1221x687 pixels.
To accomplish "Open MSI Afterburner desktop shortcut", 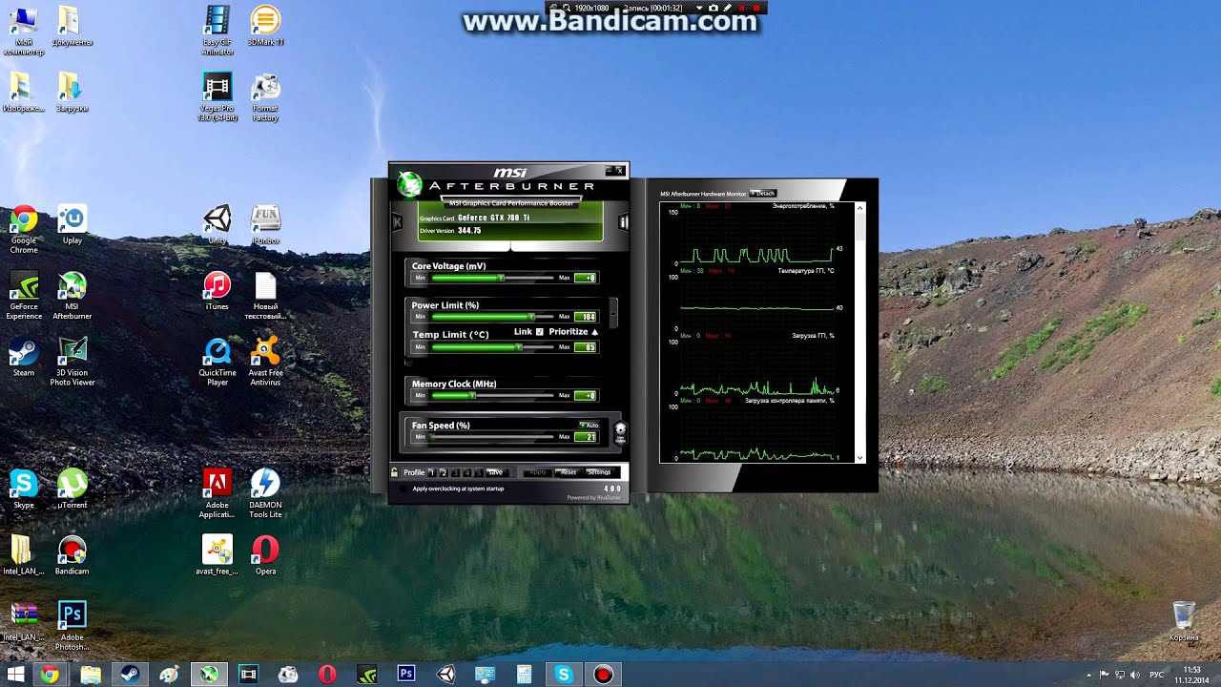I will tap(72, 296).
